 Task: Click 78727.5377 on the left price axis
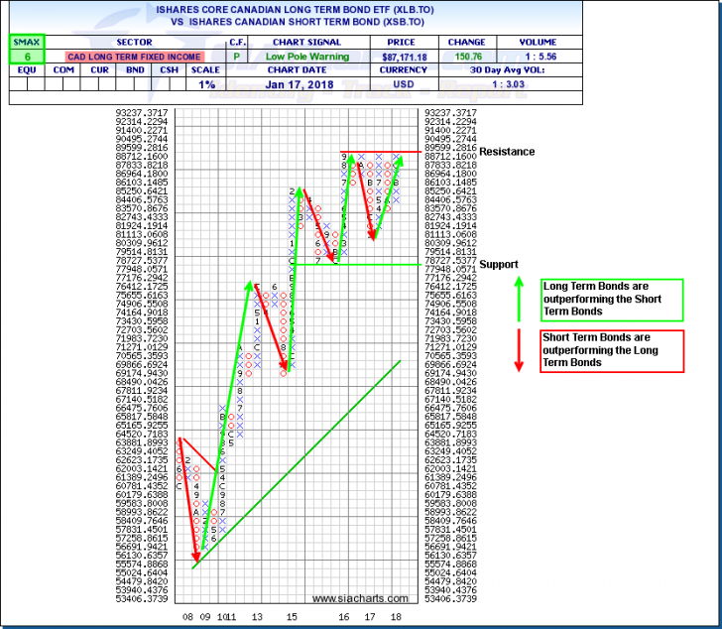point(142,260)
